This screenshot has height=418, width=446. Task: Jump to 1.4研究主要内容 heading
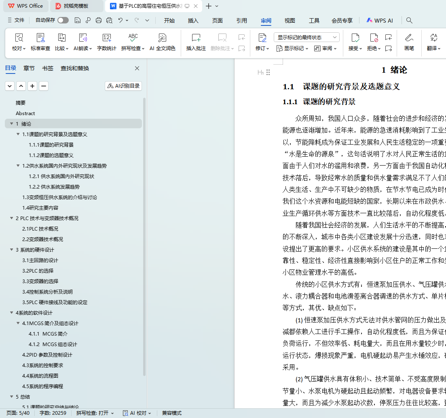[40, 208]
